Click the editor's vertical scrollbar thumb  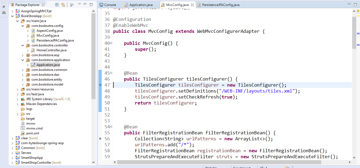[354, 33]
